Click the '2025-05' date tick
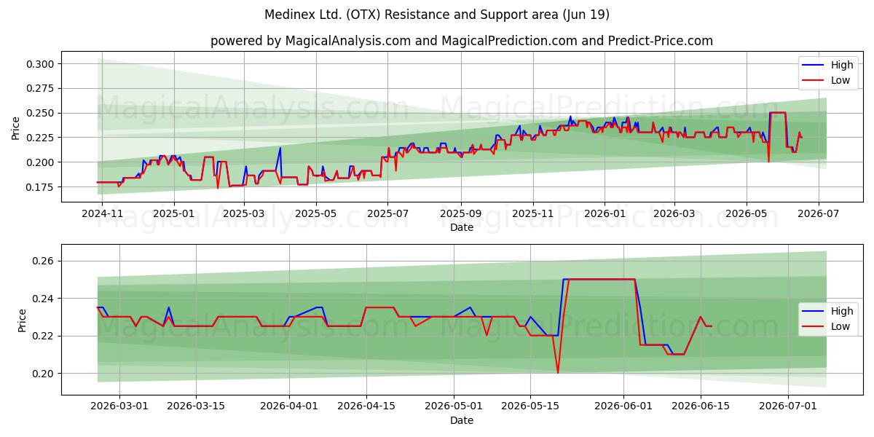The width and height of the screenshot is (874, 437). pos(315,214)
